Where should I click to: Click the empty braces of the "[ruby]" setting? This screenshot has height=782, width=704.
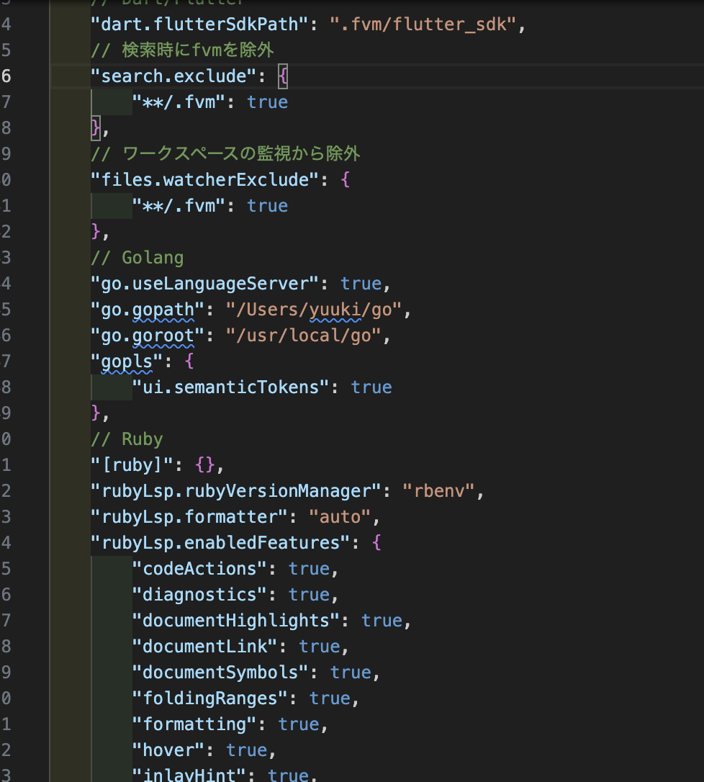(x=205, y=464)
